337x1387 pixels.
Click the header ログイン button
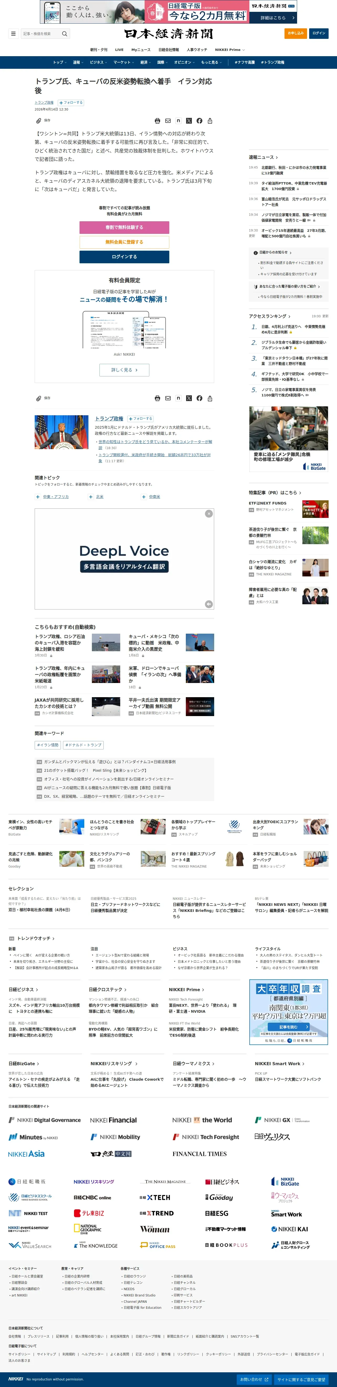319,33
